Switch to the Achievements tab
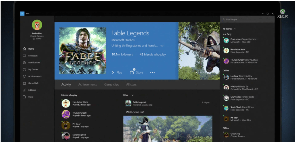The height and width of the screenshot is (142, 295). point(88,85)
